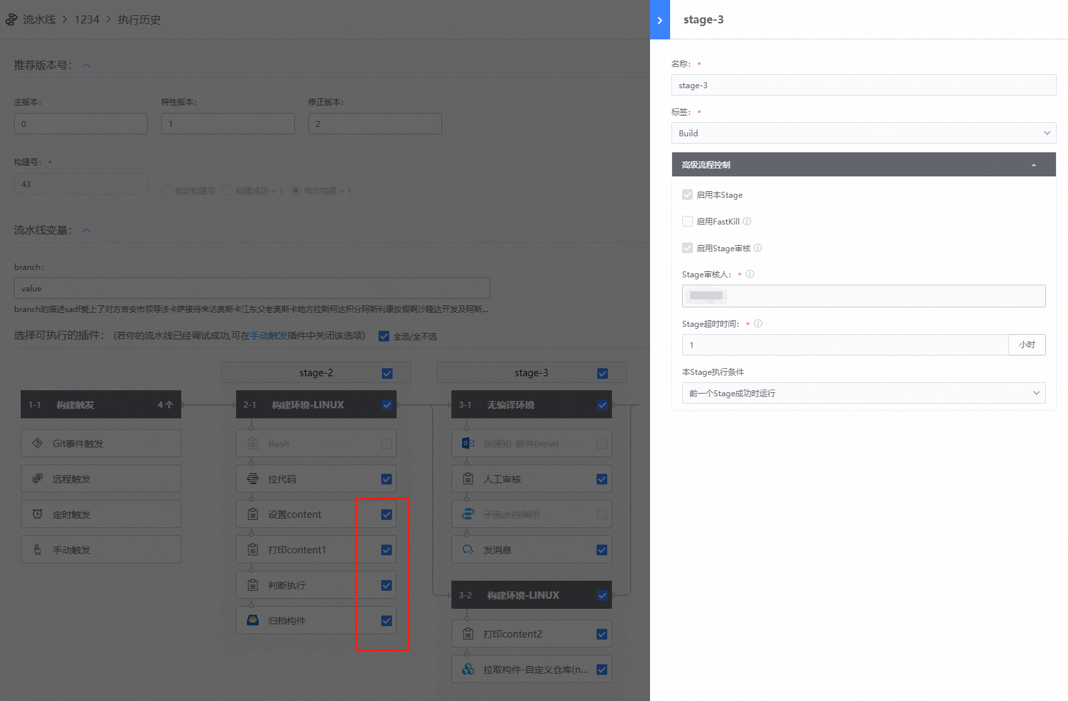1068x701 pixels.
Task: Collapse the 推荐版本号 section
Action: 86,65
